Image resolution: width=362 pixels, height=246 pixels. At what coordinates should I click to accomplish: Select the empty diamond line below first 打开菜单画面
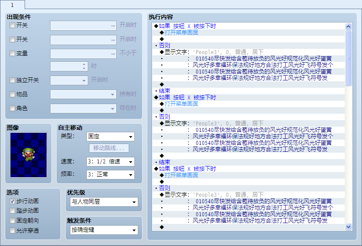pos(249,39)
